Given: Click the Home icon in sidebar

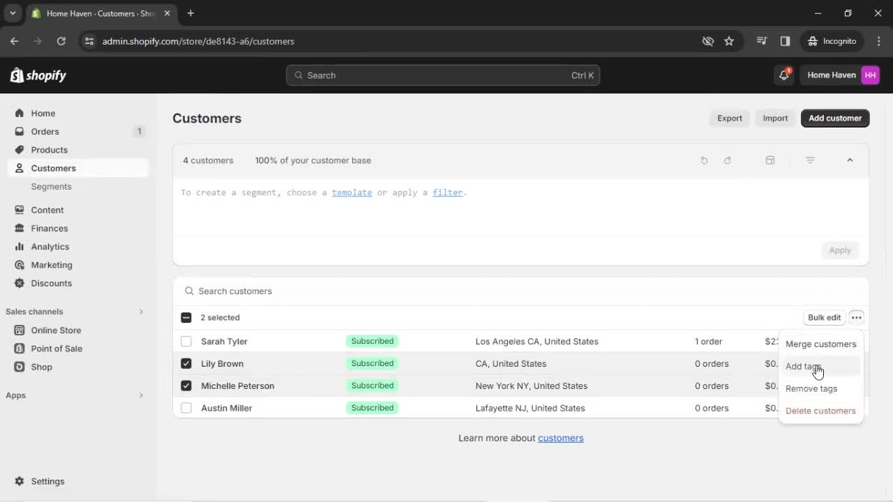Looking at the screenshot, I should [19, 113].
